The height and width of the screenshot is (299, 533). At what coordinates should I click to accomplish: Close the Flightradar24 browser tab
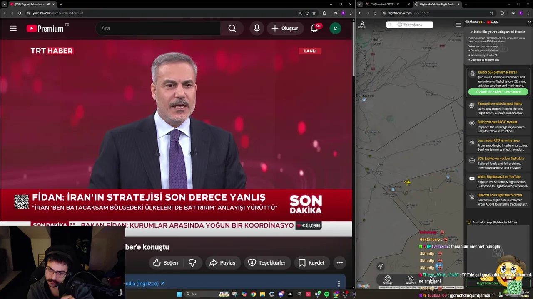tap(458, 4)
